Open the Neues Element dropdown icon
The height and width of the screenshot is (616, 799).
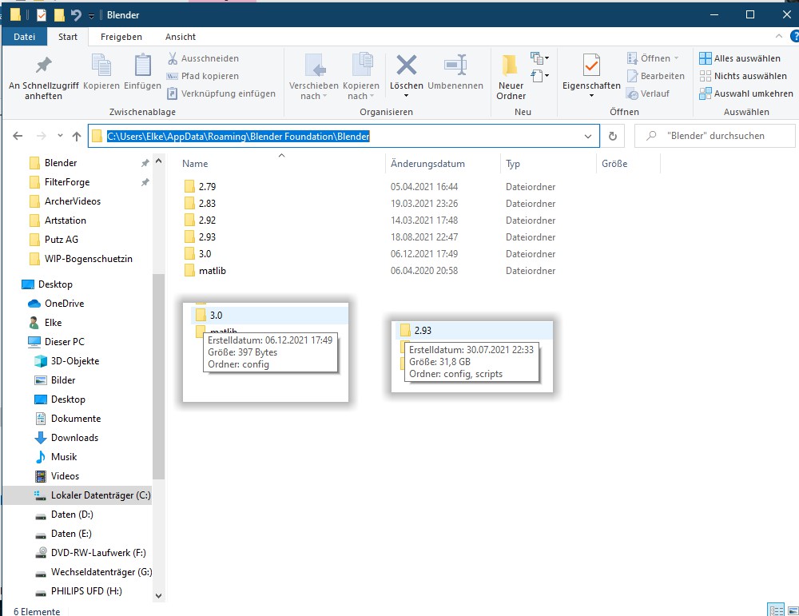click(x=539, y=58)
